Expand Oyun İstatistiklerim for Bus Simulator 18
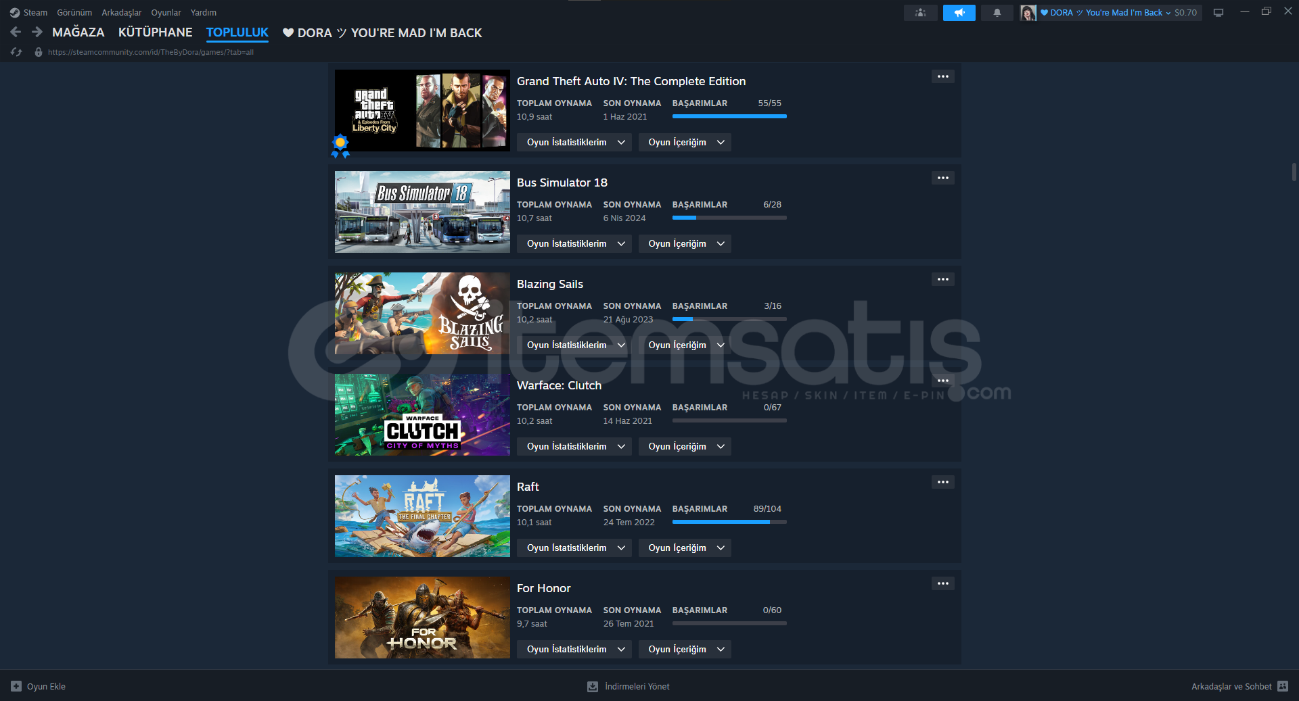Viewport: 1299px width, 701px height. coord(574,243)
